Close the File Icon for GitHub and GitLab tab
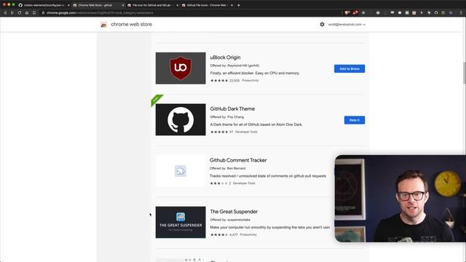 pyautogui.click(x=177, y=5)
